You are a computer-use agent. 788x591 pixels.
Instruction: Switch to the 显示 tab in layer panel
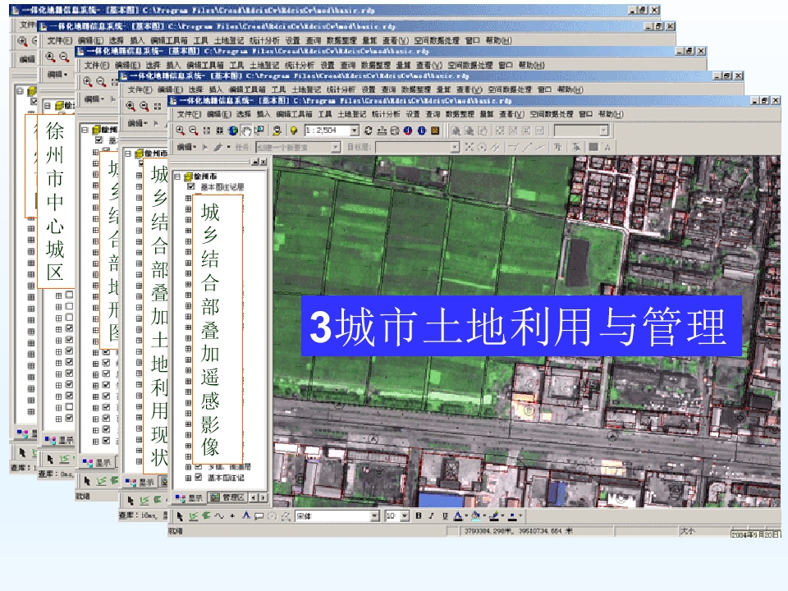pyautogui.click(x=190, y=497)
